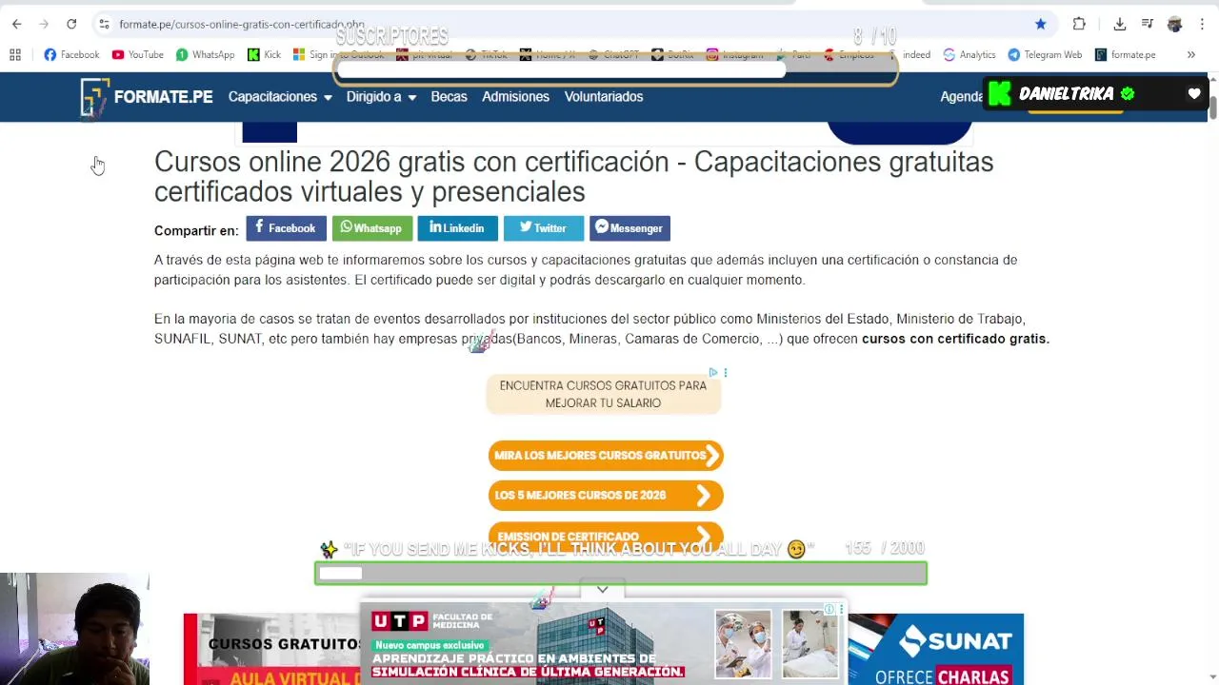This screenshot has height=685, width=1219.
Task: Reload the current page
Action: coord(71,24)
